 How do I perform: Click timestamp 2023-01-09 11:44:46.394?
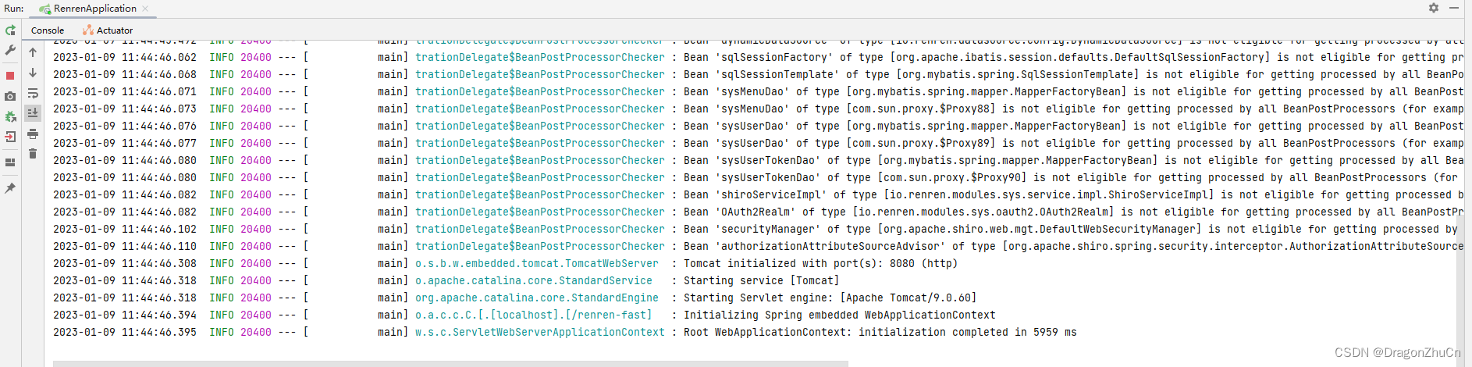click(125, 315)
